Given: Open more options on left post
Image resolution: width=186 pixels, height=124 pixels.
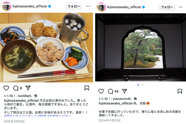Looking at the screenshot, I should tap(88, 6).
